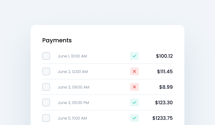Toggle the checkbox beside June 3, 05:00 PM
The image size is (215, 125).
(46, 103)
